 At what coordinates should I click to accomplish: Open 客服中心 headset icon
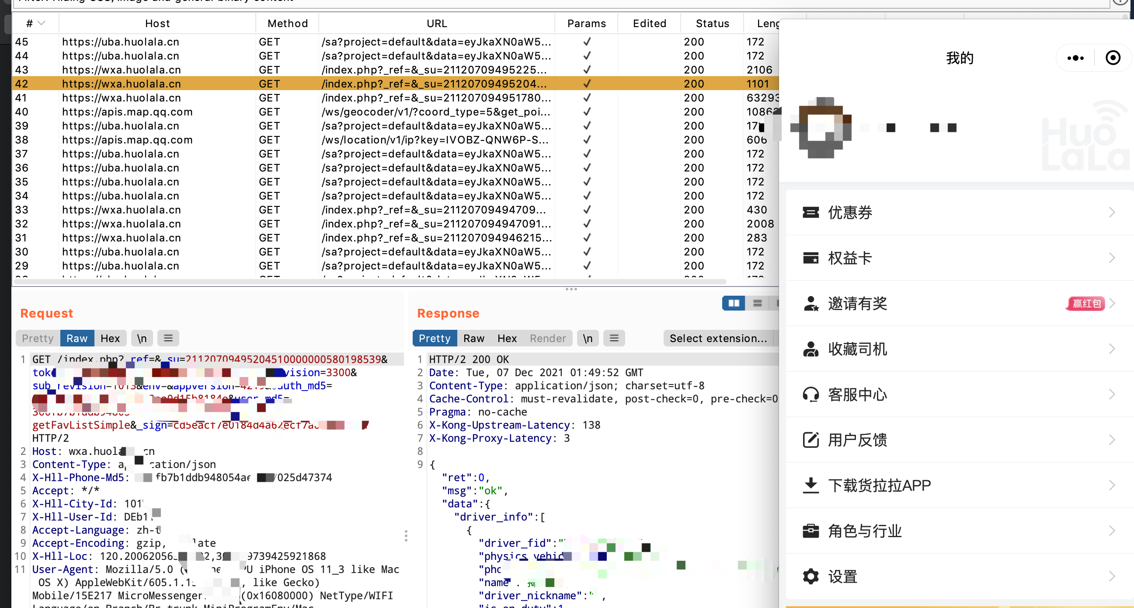[x=810, y=394]
